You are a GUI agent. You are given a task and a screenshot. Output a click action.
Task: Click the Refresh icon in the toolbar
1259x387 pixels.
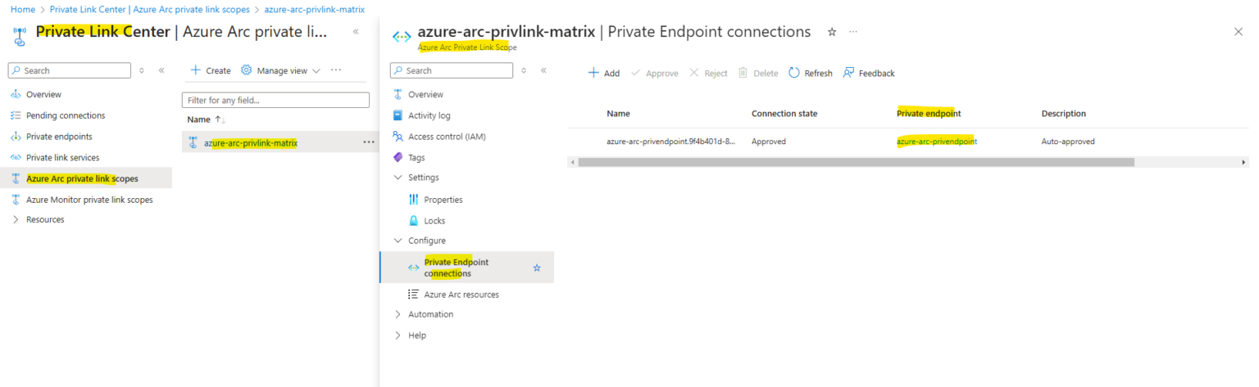click(794, 73)
